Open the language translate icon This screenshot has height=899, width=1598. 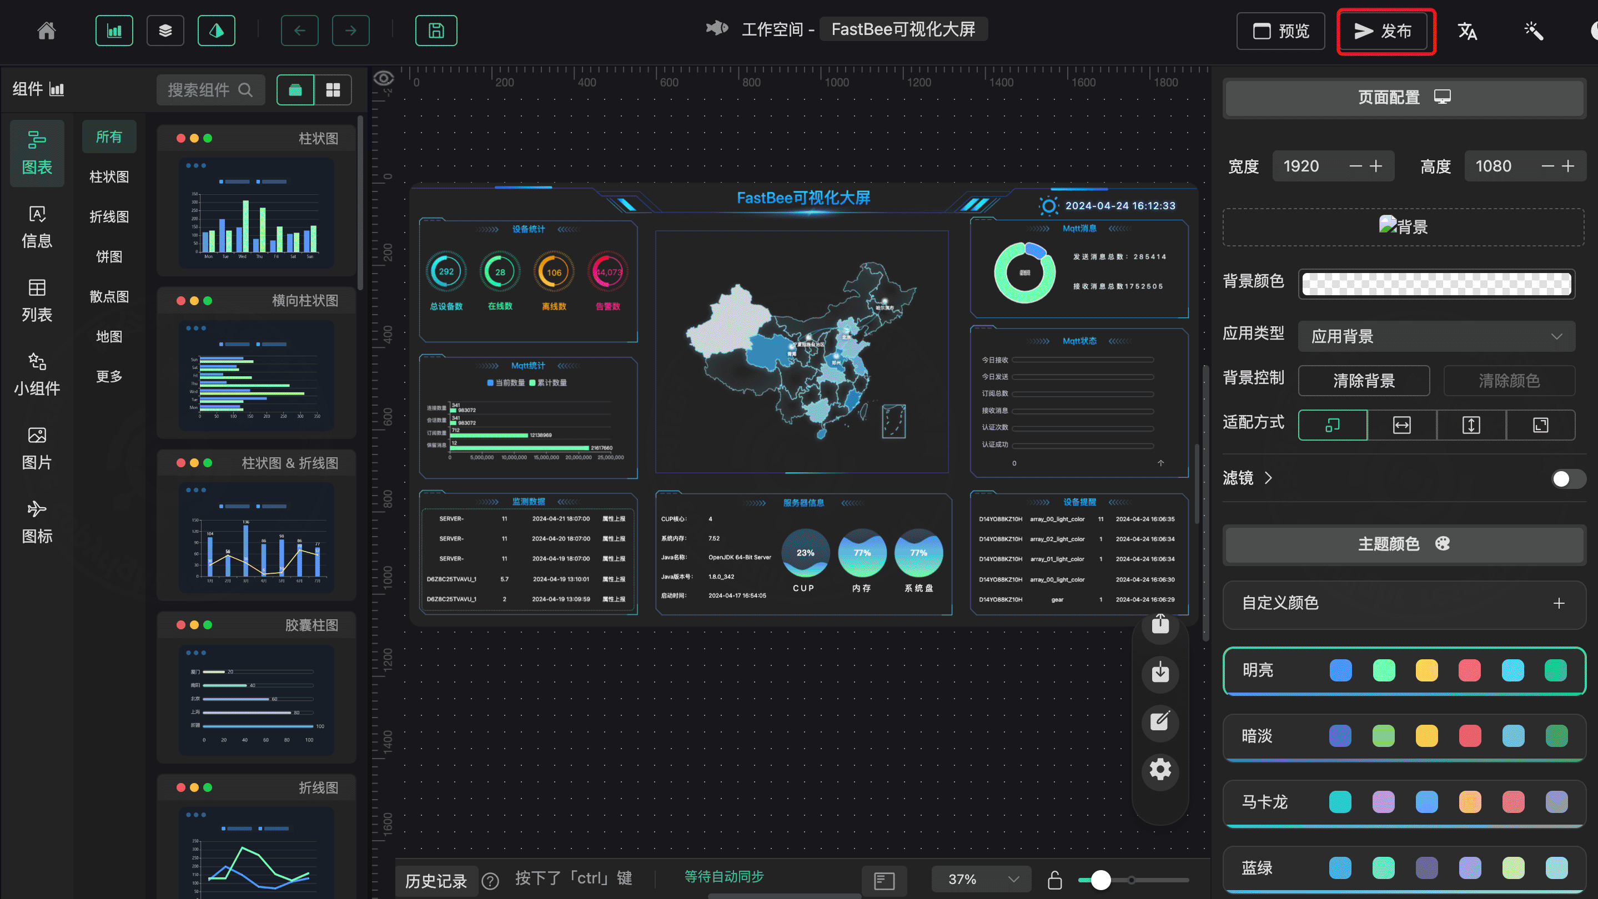(1468, 31)
